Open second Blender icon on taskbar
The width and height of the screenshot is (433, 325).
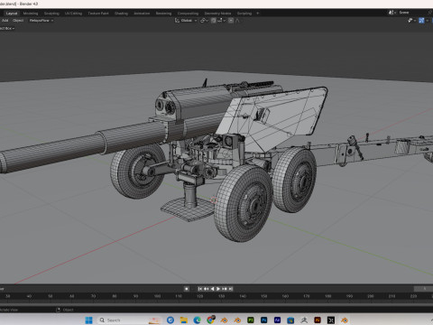(237, 320)
